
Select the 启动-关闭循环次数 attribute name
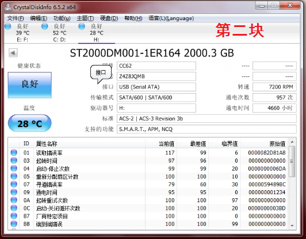click(x=58, y=208)
